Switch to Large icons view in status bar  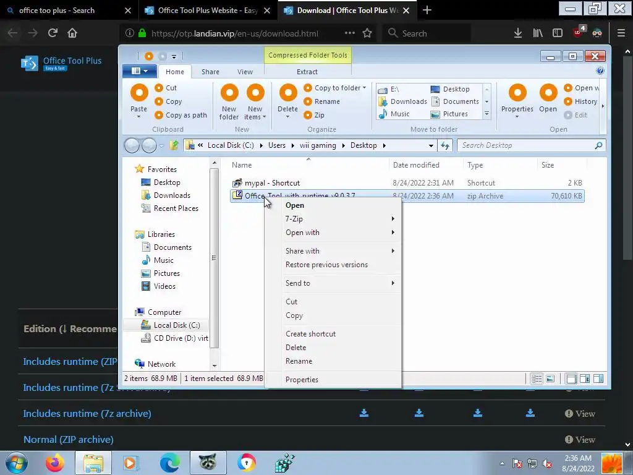pos(550,379)
